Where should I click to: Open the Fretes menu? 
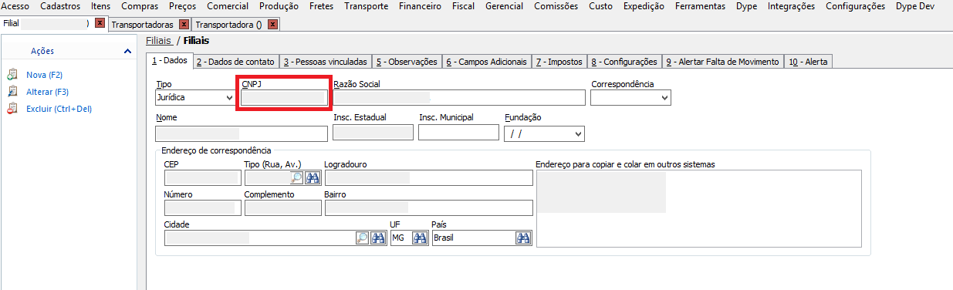click(322, 6)
